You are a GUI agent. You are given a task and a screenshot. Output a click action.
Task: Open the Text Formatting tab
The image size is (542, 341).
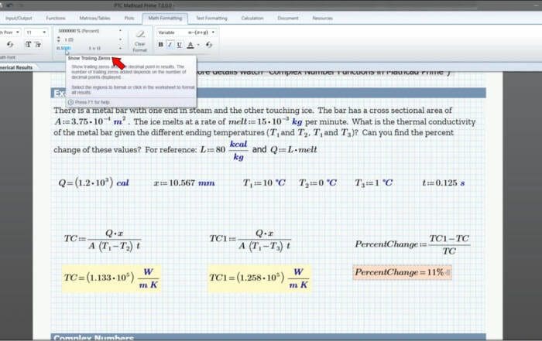[x=211, y=19]
